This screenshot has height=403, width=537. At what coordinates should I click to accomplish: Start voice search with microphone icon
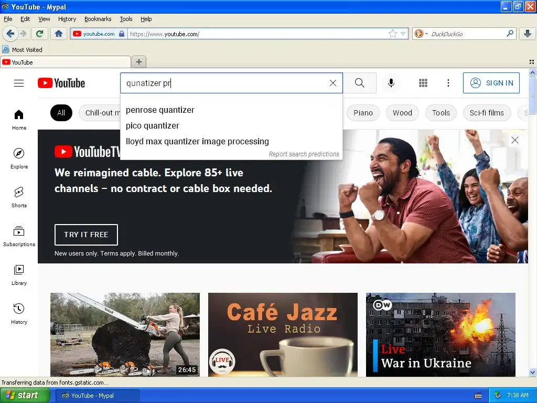point(391,83)
